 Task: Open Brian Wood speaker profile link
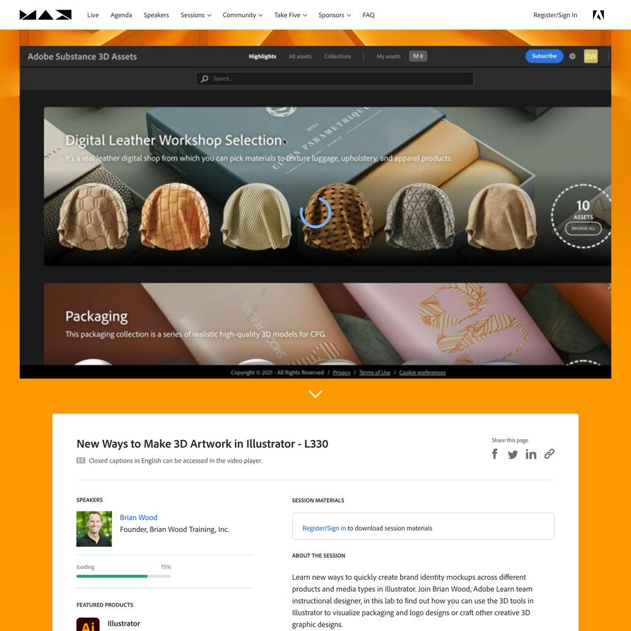[x=138, y=517]
